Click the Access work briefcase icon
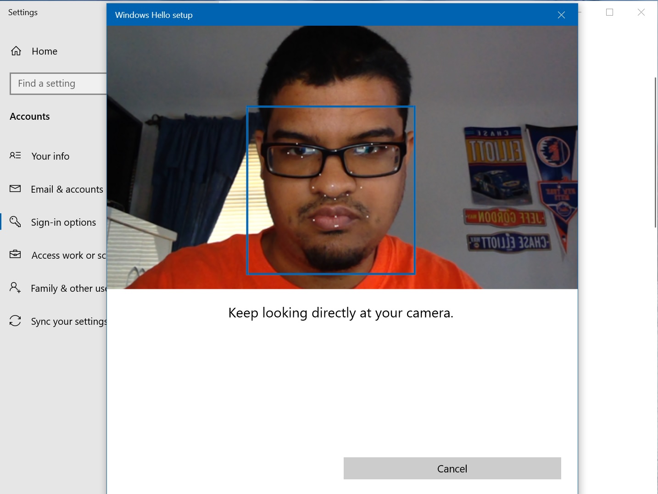 click(15, 254)
